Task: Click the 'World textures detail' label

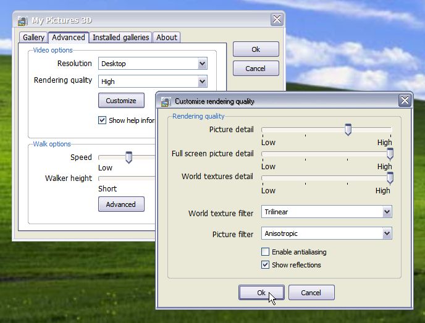Action: (217, 177)
